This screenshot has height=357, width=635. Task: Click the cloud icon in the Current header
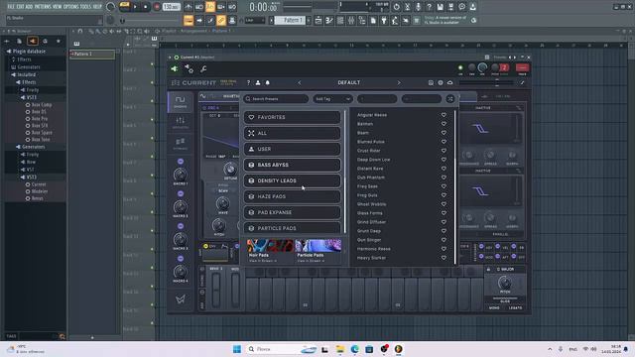tap(449, 82)
